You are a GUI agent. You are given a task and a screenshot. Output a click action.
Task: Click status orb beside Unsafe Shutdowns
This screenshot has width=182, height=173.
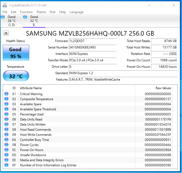point(6,155)
